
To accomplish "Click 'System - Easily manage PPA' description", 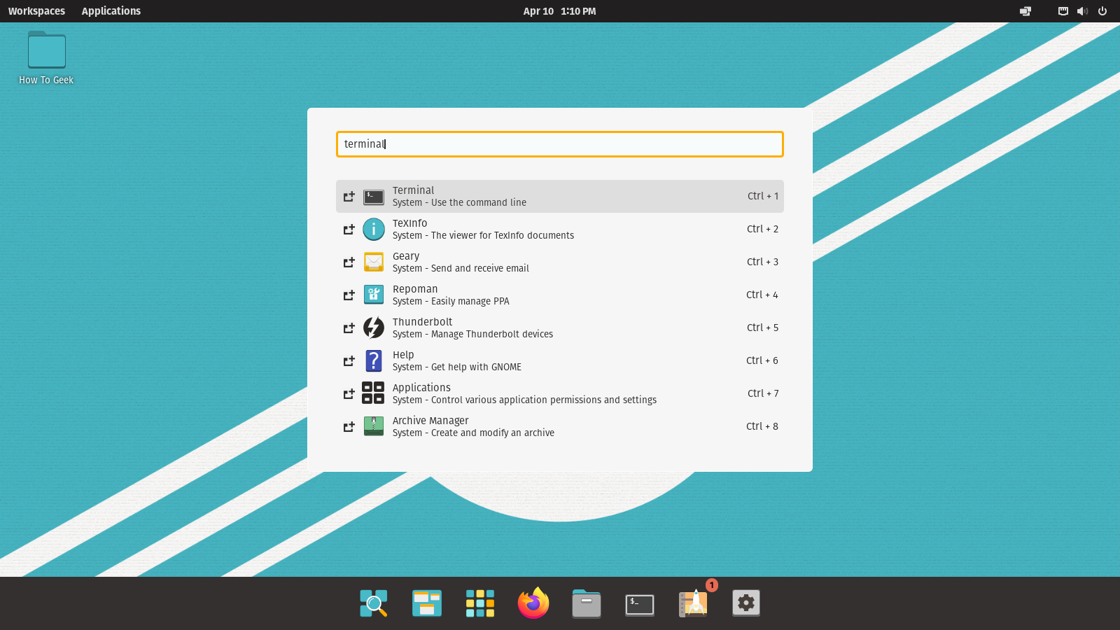I will [x=451, y=302].
